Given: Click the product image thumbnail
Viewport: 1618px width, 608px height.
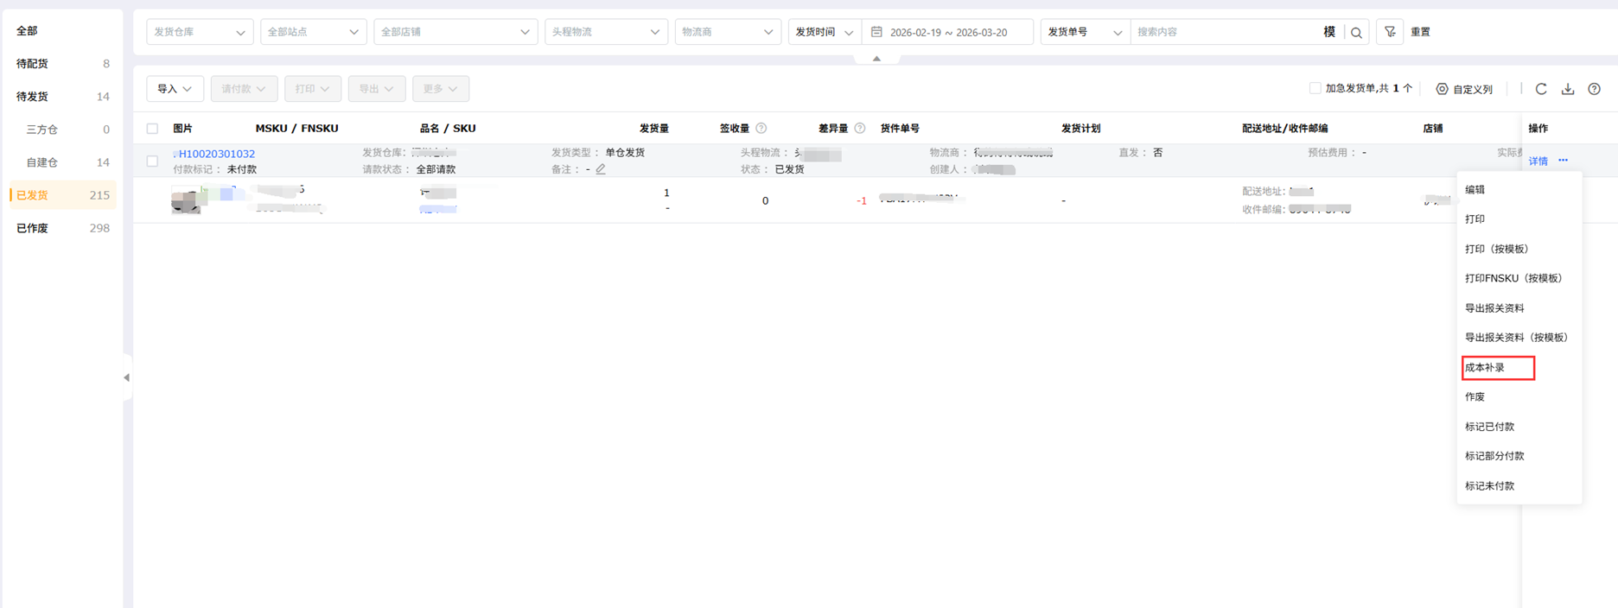Looking at the screenshot, I should (188, 200).
